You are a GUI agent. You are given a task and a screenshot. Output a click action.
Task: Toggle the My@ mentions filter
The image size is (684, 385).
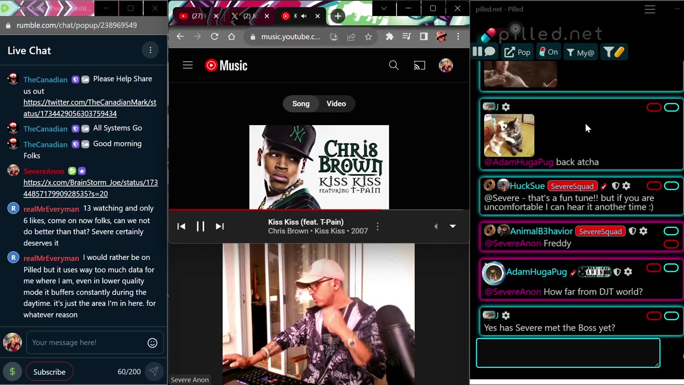pos(580,52)
